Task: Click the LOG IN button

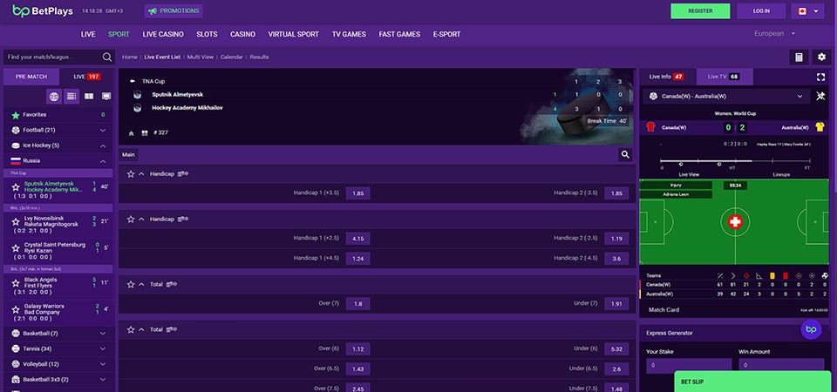Action: (761, 10)
